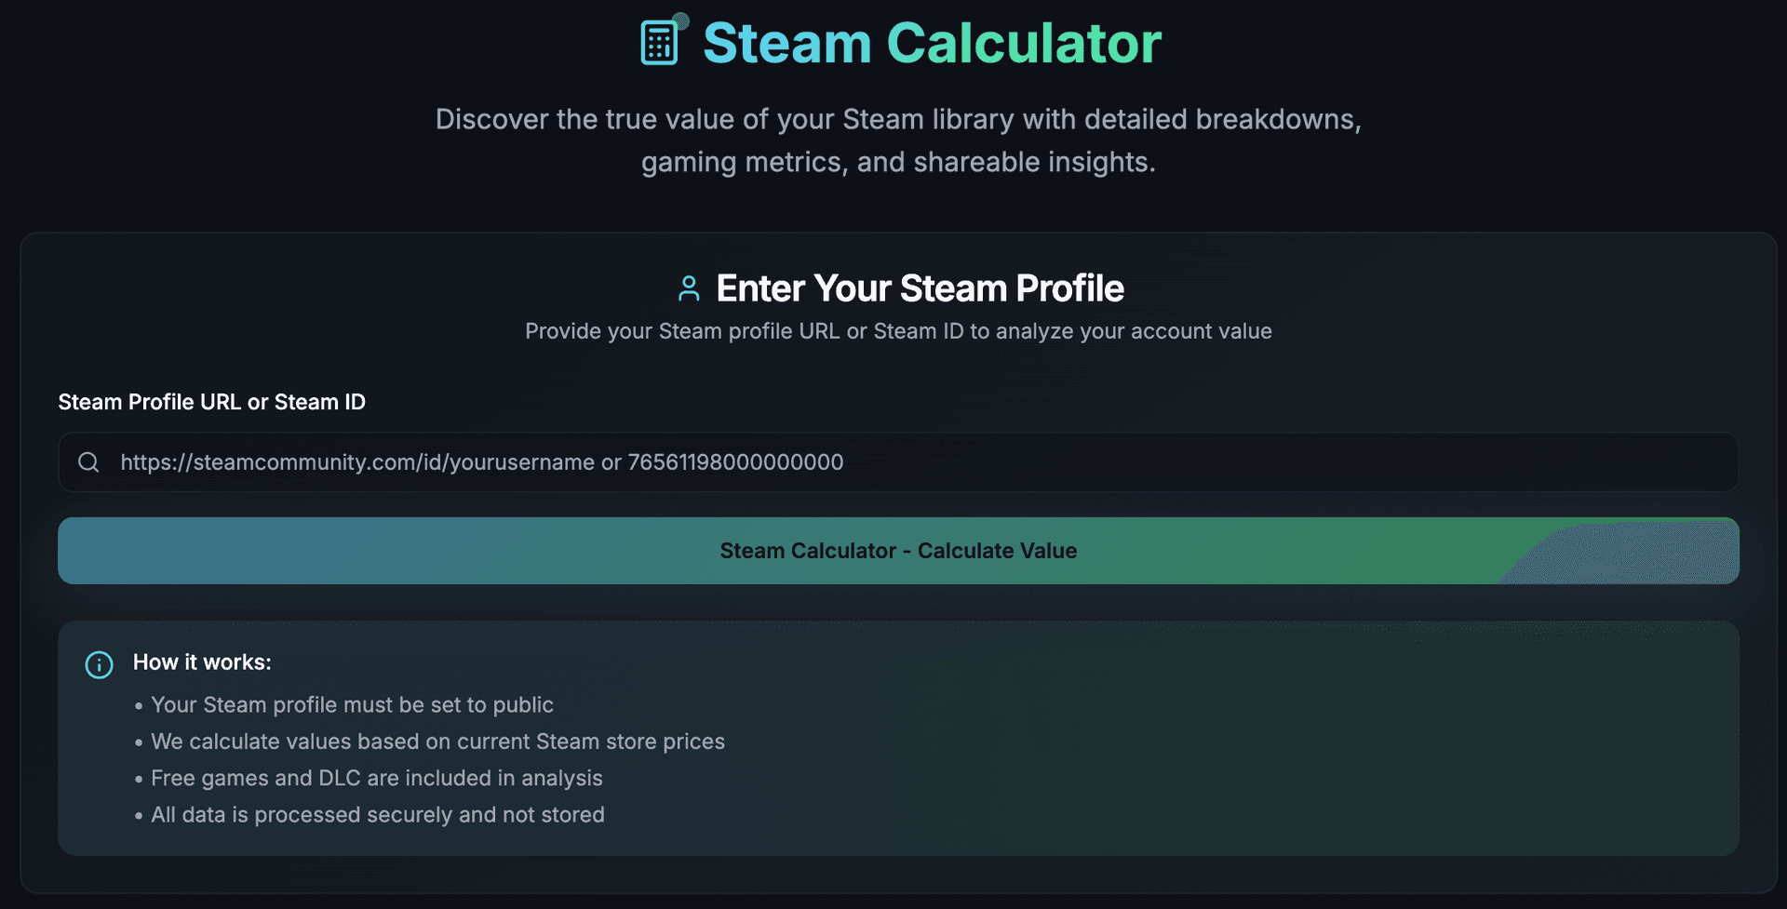Click the Free games and DLC bullet point
Image resolution: width=1787 pixels, height=909 pixels.
point(376,778)
